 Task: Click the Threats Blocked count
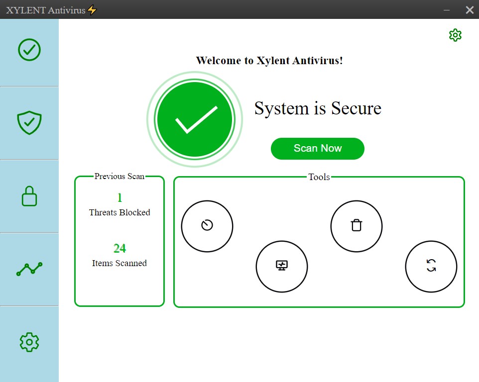coord(119,212)
